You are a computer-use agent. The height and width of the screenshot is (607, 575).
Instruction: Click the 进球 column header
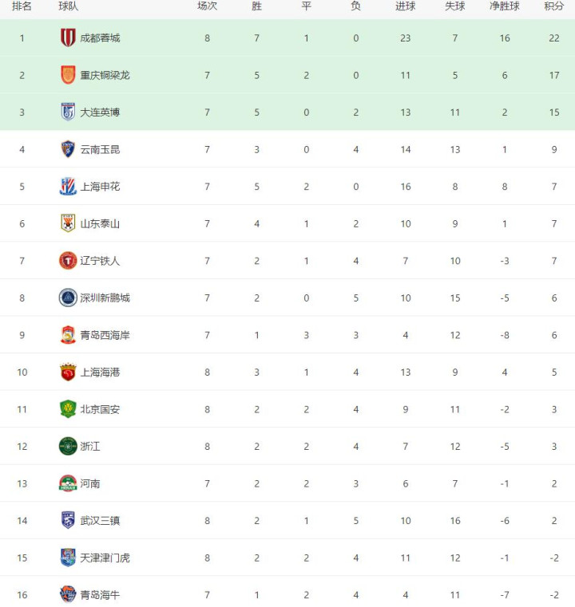click(405, 6)
